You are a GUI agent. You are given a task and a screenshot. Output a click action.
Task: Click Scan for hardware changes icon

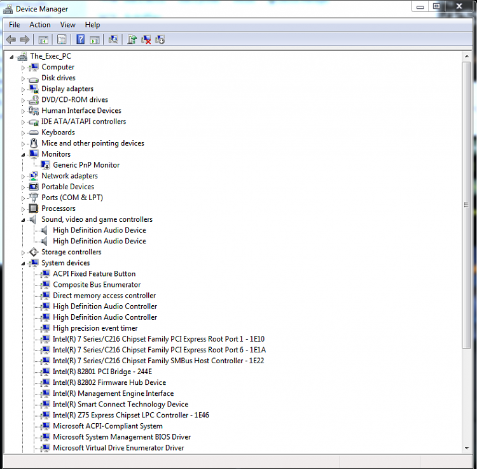pos(113,40)
